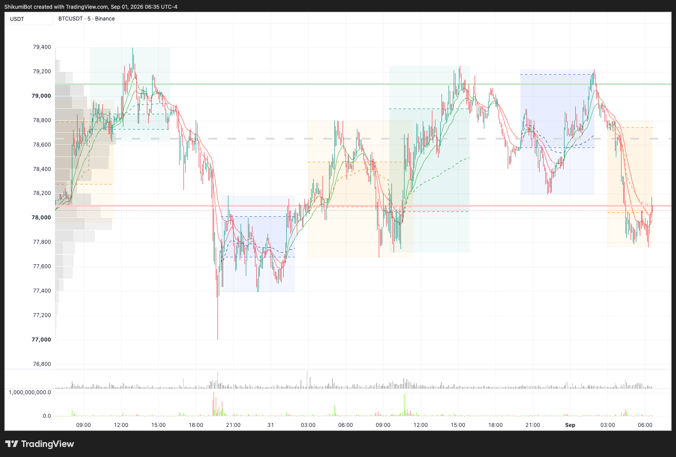Click the USDT currency box
Image resolution: width=676 pixels, height=457 pixels.
(x=29, y=19)
